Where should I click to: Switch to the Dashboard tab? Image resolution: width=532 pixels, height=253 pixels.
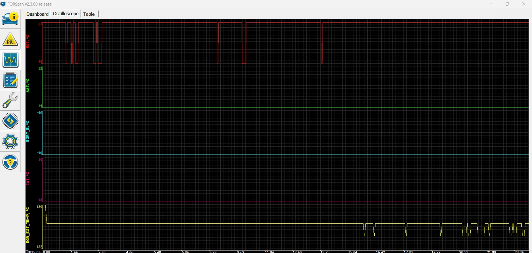tap(37, 14)
